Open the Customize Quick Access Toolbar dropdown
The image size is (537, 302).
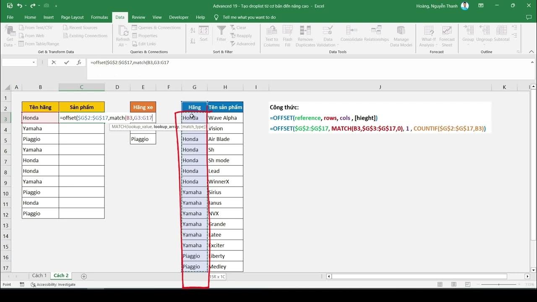click(x=56, y=6)
